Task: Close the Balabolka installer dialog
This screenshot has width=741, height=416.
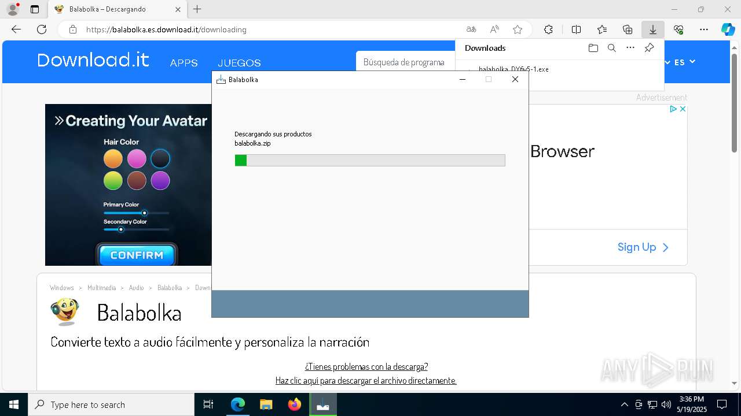Action: [515, 79]
